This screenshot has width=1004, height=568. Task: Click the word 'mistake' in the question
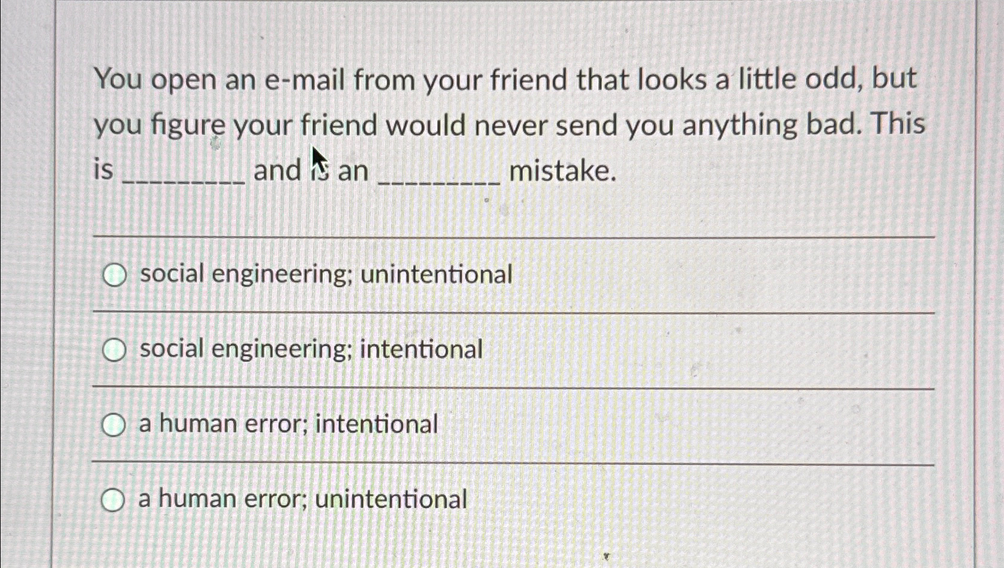point(562,172)
